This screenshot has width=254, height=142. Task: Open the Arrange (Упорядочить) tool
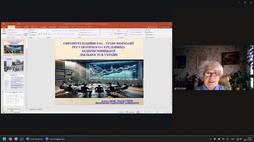point(118,32)
